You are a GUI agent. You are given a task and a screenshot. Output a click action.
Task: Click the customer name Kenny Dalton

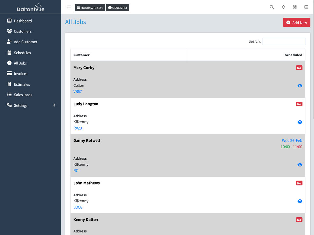click(x=85, y=219)
